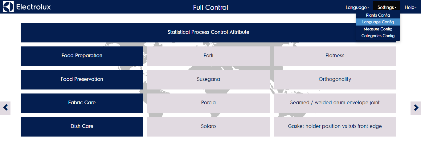421x143 pixels.
Task: Select the Orthogonality measure tile
Action: 335,79
